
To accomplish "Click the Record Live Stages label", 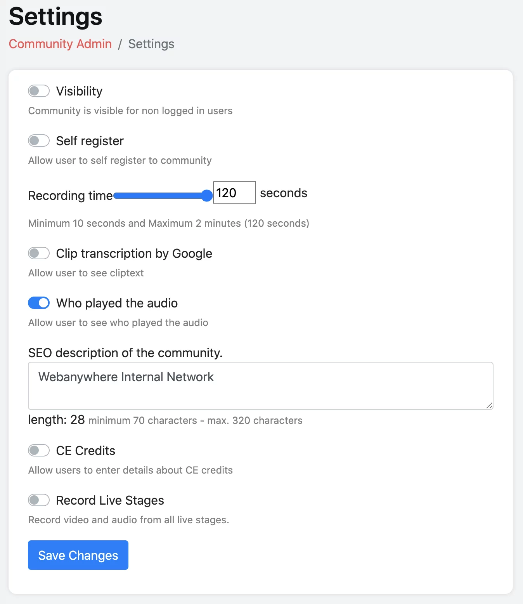I will (x=110, y=500).
